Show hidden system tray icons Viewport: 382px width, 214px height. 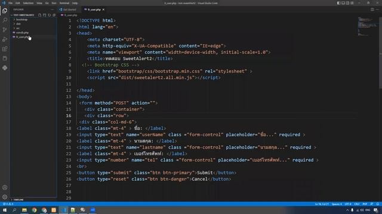(347, 210)
